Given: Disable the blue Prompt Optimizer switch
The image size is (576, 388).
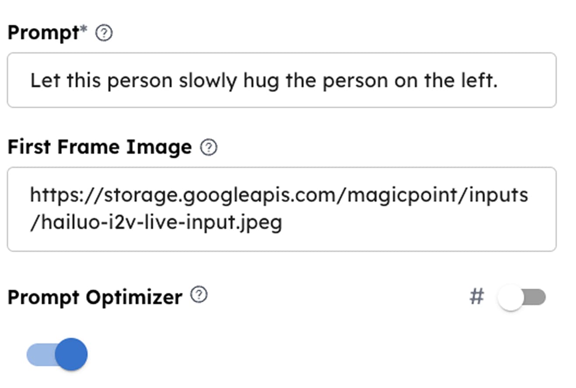Looking at the screenshot, I should 57,354.
